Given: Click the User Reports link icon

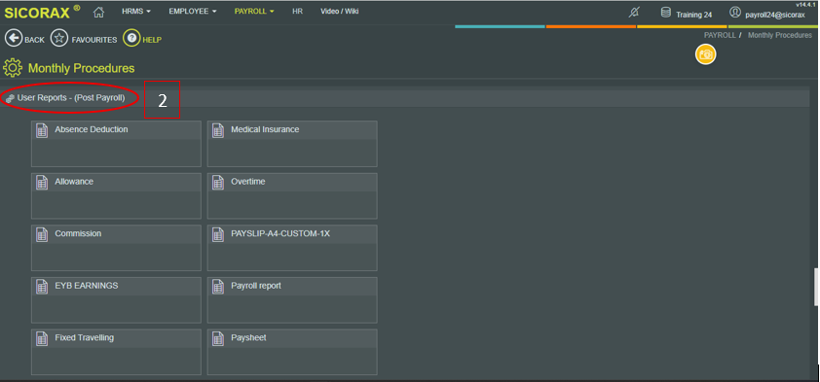Looking at the screenshot, I should click(10, 98).
